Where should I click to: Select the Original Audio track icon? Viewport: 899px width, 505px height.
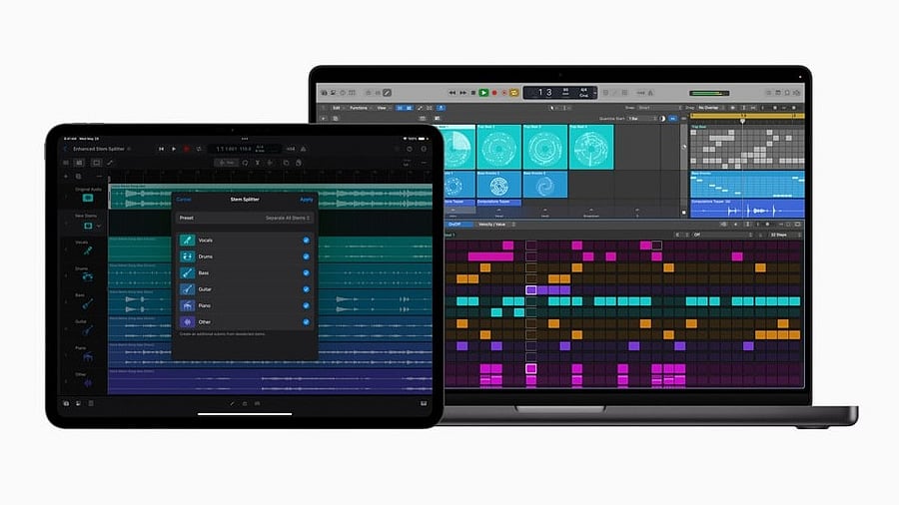point(87,200)
